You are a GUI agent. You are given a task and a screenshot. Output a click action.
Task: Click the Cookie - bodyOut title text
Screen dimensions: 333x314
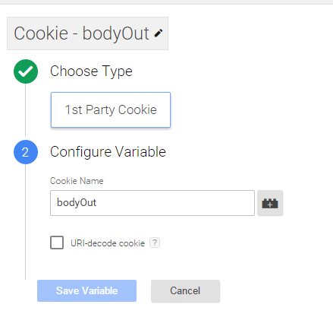tap(81, 33)
